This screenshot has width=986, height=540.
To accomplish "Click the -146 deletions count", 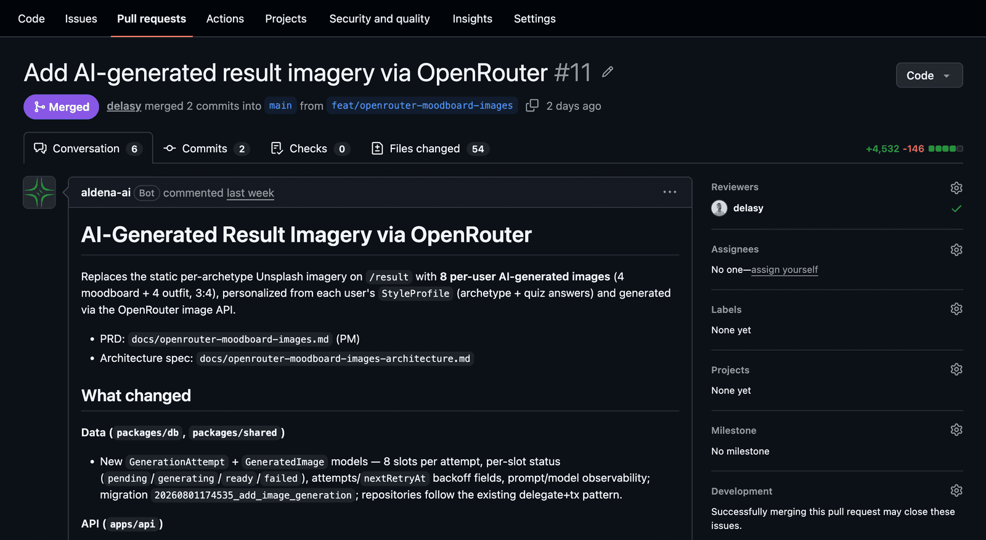I will tap(913, 149).
